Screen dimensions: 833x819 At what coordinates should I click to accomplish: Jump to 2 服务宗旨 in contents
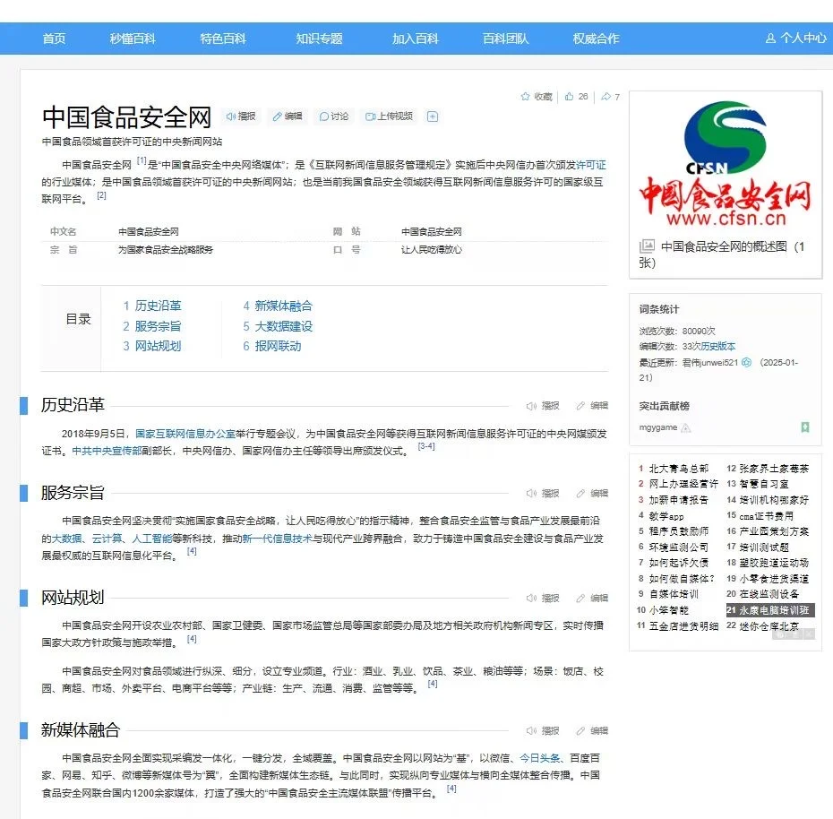pyautogui.click(x=152, y=326)
